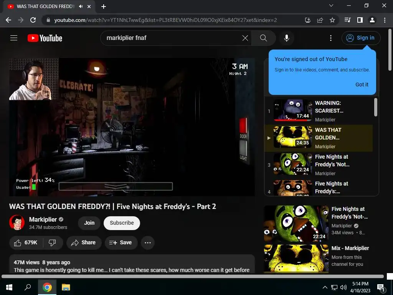
Task: Dismiss signed-out popup with Got it
Action: [362, 85]
